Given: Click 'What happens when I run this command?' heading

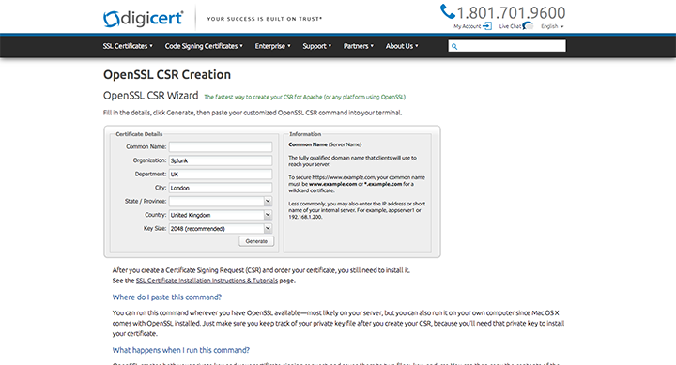Looking at the screenshot, I should tap(181, 350).
